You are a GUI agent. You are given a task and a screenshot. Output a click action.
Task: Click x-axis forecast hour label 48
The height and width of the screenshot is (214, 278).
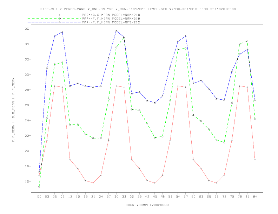pyautogui.click(x=163, y=197)
